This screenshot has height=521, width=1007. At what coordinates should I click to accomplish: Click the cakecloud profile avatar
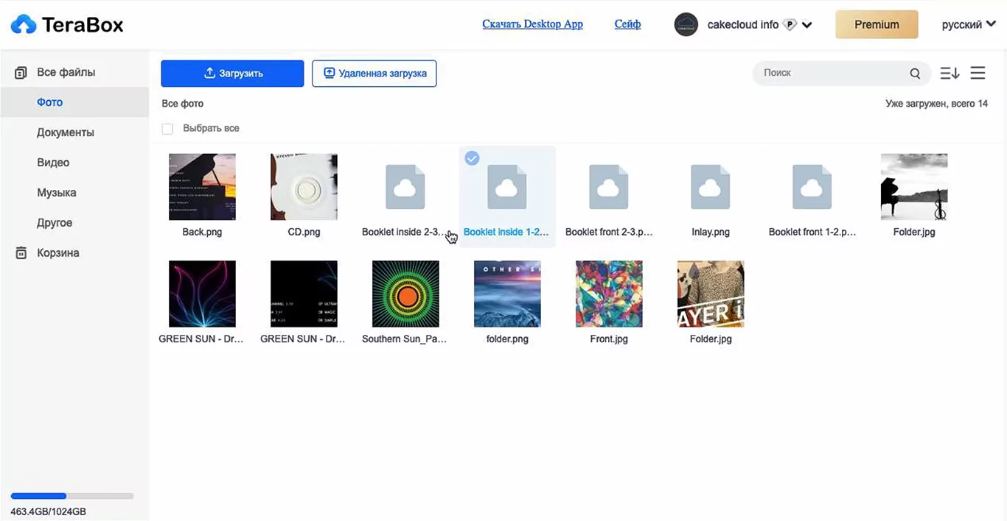[686, 25]
